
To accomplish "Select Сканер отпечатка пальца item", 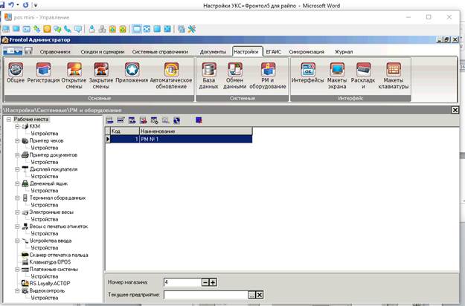I will (59, 255).
